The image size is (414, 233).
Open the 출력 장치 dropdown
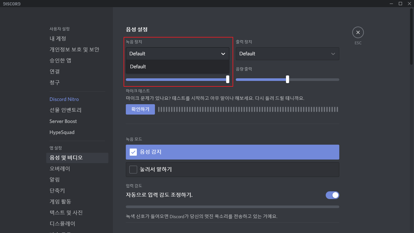tap(288, 54)
